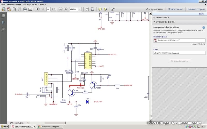Switch to read mode with expand-arrows icon

(113, 9)
